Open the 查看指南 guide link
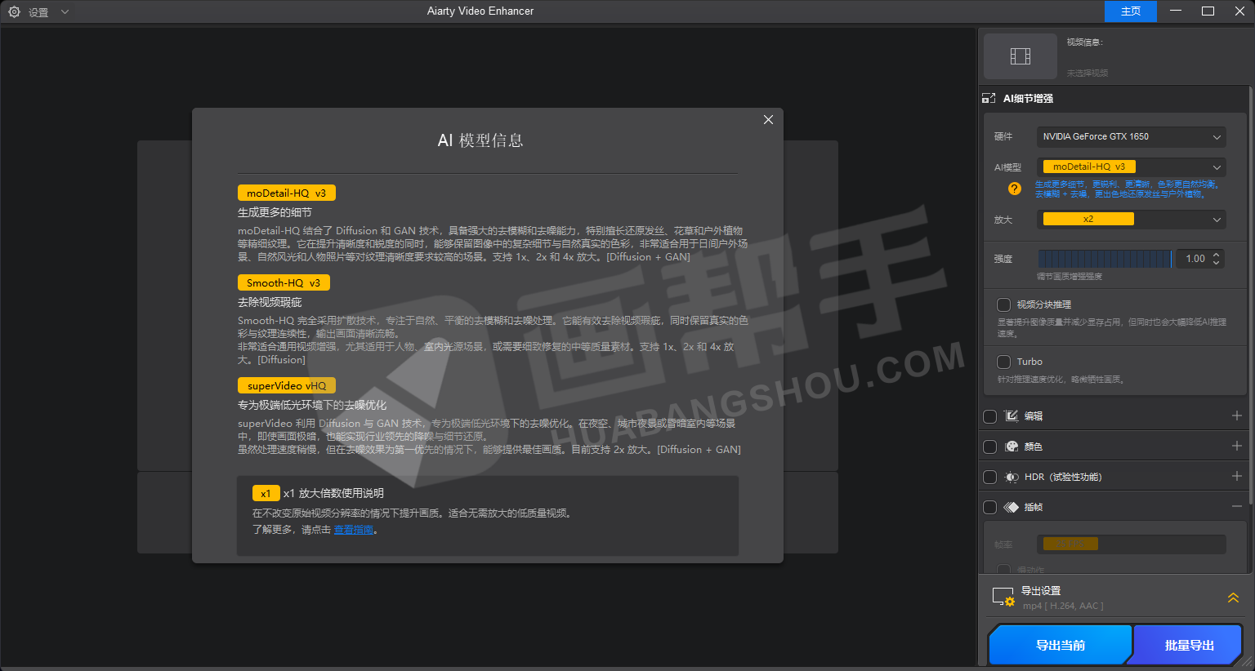The width and height of the screenshot is (1255, 671). [354, 530]
